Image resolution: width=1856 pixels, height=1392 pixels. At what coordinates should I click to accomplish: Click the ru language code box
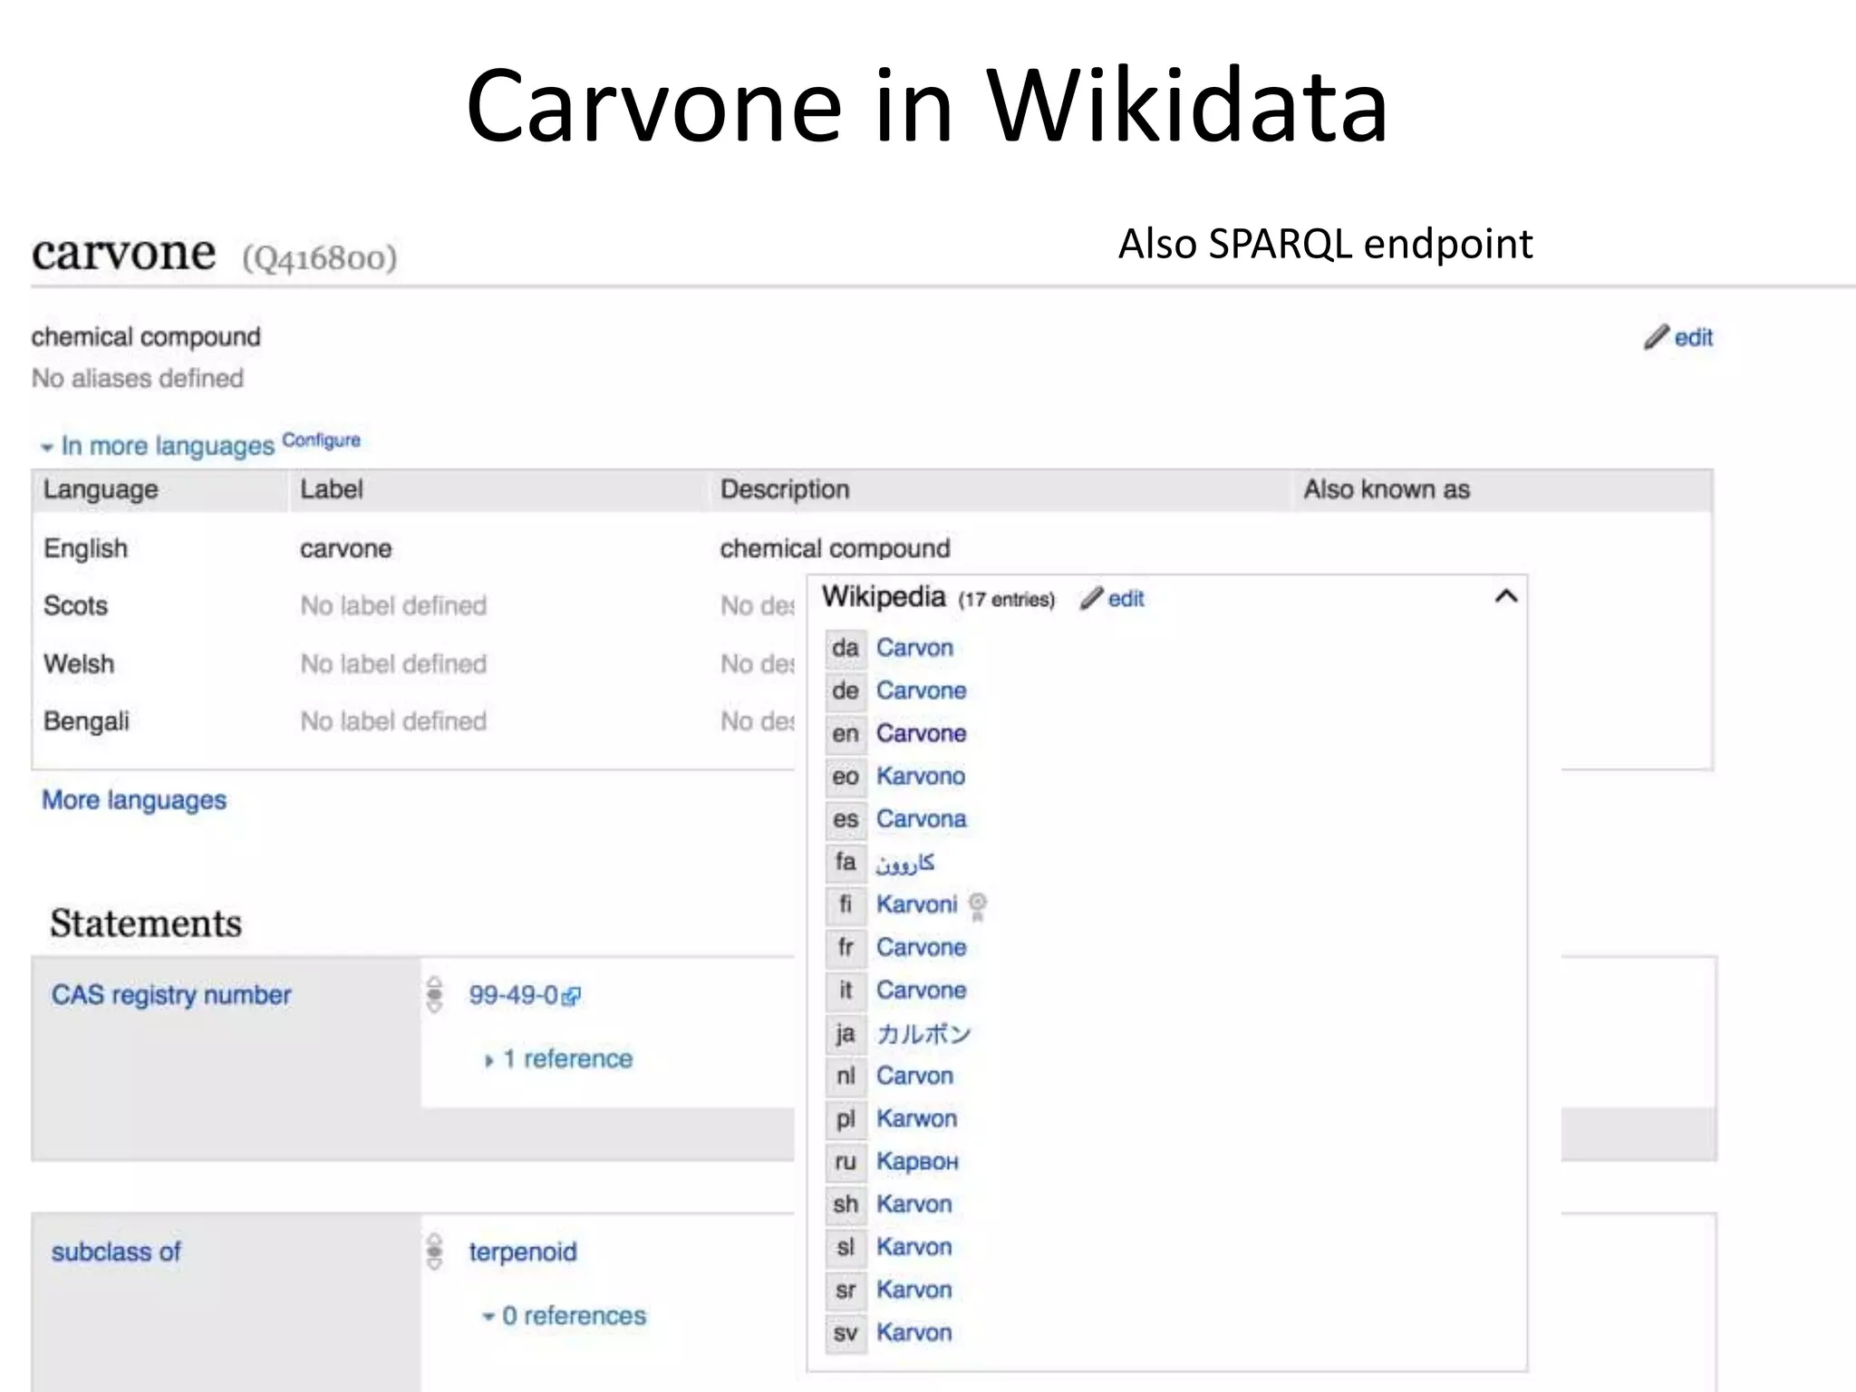pos(846,1161)
